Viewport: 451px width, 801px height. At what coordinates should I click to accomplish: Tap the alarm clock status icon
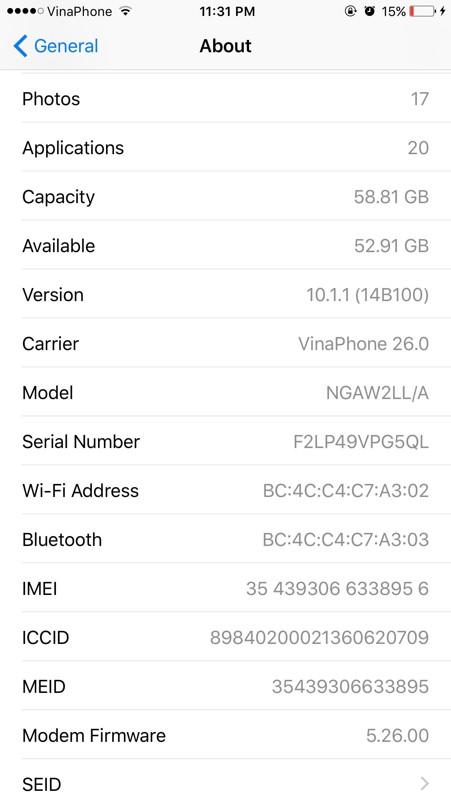point(369,11)
